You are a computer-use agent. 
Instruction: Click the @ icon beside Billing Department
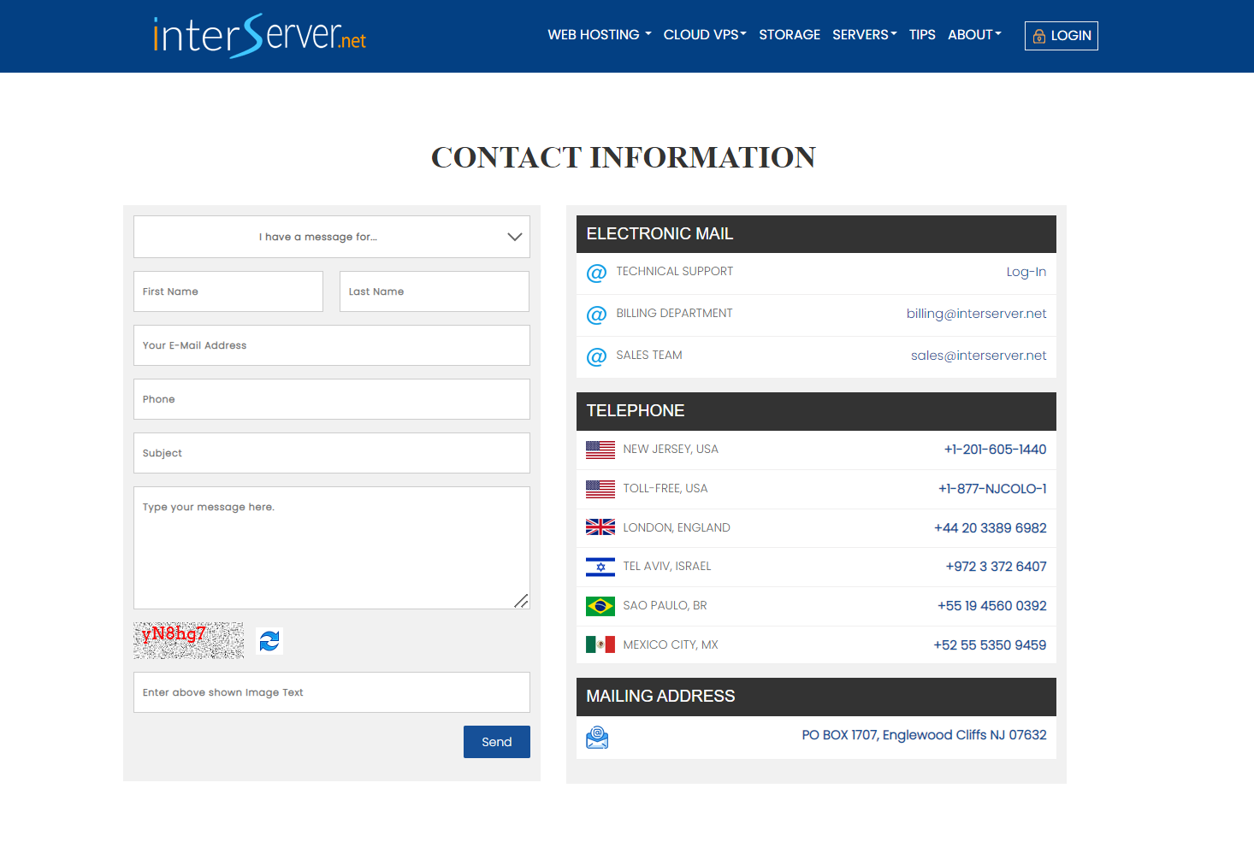tap(596, 315)
